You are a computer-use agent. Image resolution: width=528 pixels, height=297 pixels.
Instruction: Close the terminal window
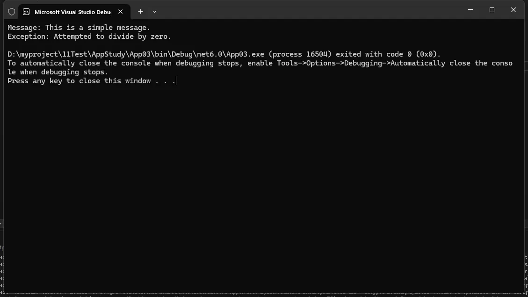pyautogui.click(x=514, y=10)
